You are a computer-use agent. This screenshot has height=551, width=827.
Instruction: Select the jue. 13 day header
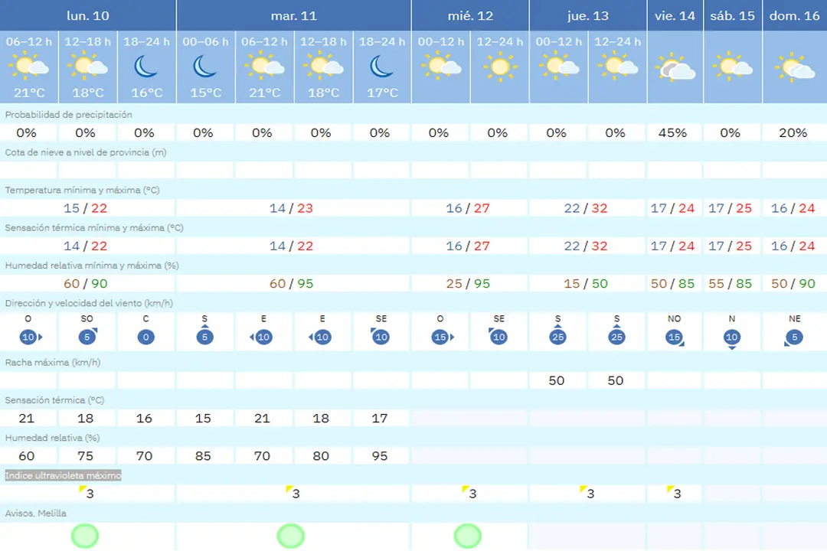(588, 15)
